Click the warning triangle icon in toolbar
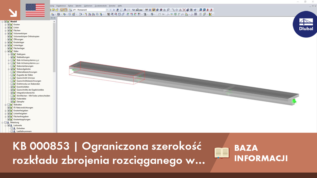The image size is (317, 178). pyautogui.click(x=180, y=10)
